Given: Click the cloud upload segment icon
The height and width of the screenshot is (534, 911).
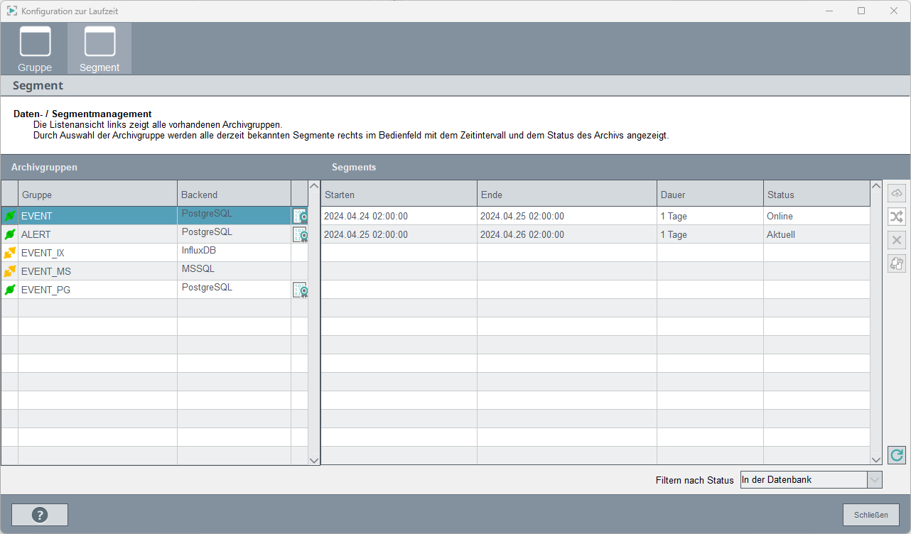Looking at the screenshot, I should pos(897,193).
